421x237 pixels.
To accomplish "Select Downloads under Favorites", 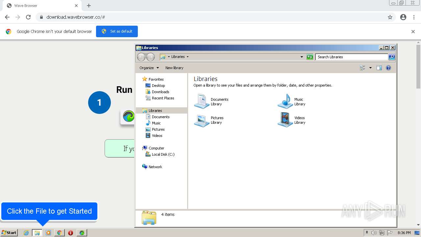I will tap(161, 92).
